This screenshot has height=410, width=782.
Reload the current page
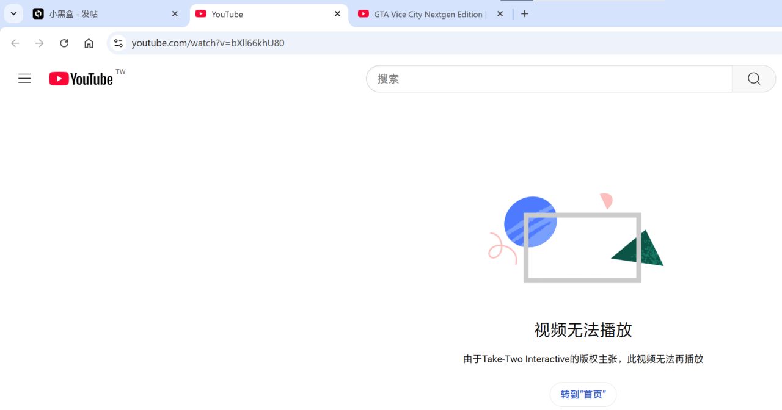point(64,43)
